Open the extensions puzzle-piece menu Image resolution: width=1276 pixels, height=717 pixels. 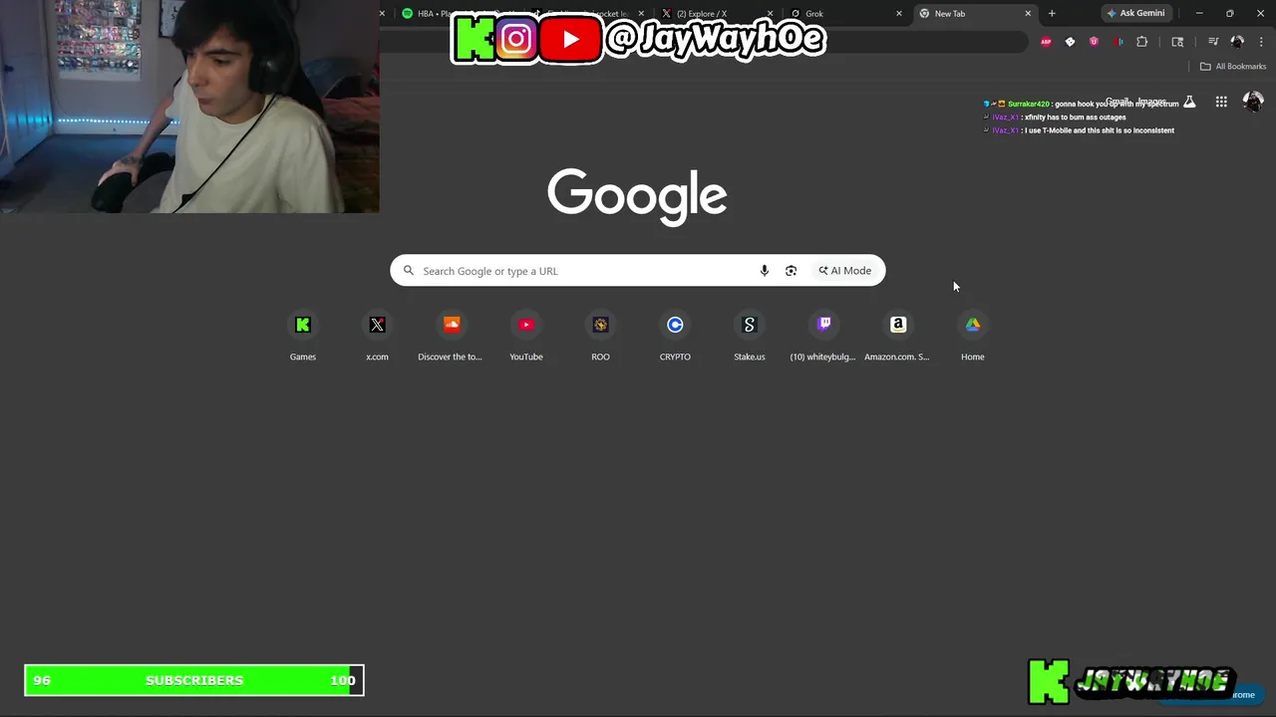click(1142, 42)
